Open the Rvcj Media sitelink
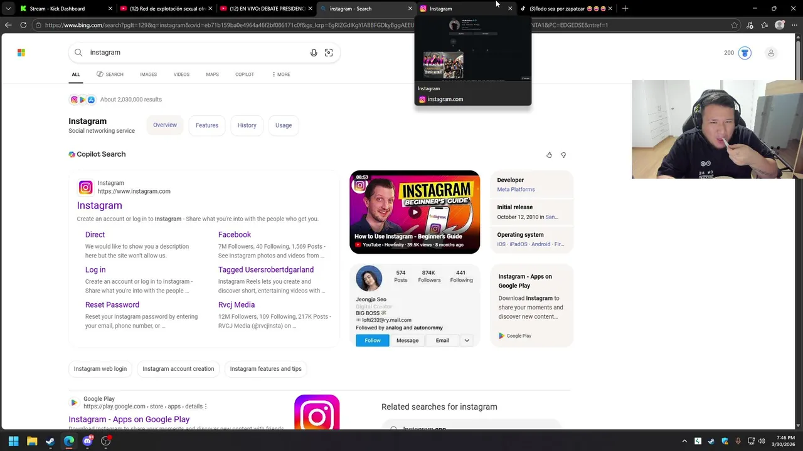 (x=237, y=304)
